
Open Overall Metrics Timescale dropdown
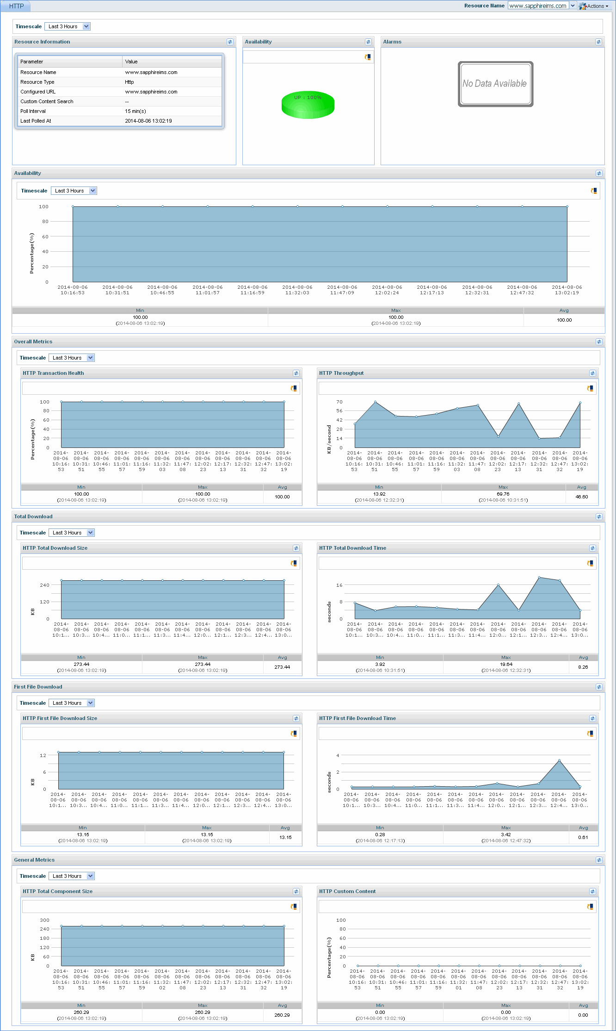click(x=72, y=358)
